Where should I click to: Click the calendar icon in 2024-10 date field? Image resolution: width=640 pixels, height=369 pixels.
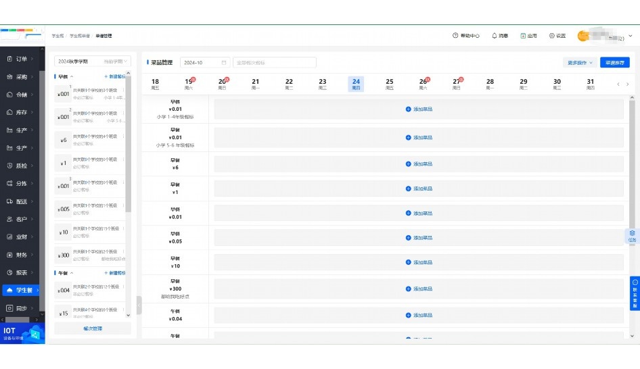(x=224, y=63)
